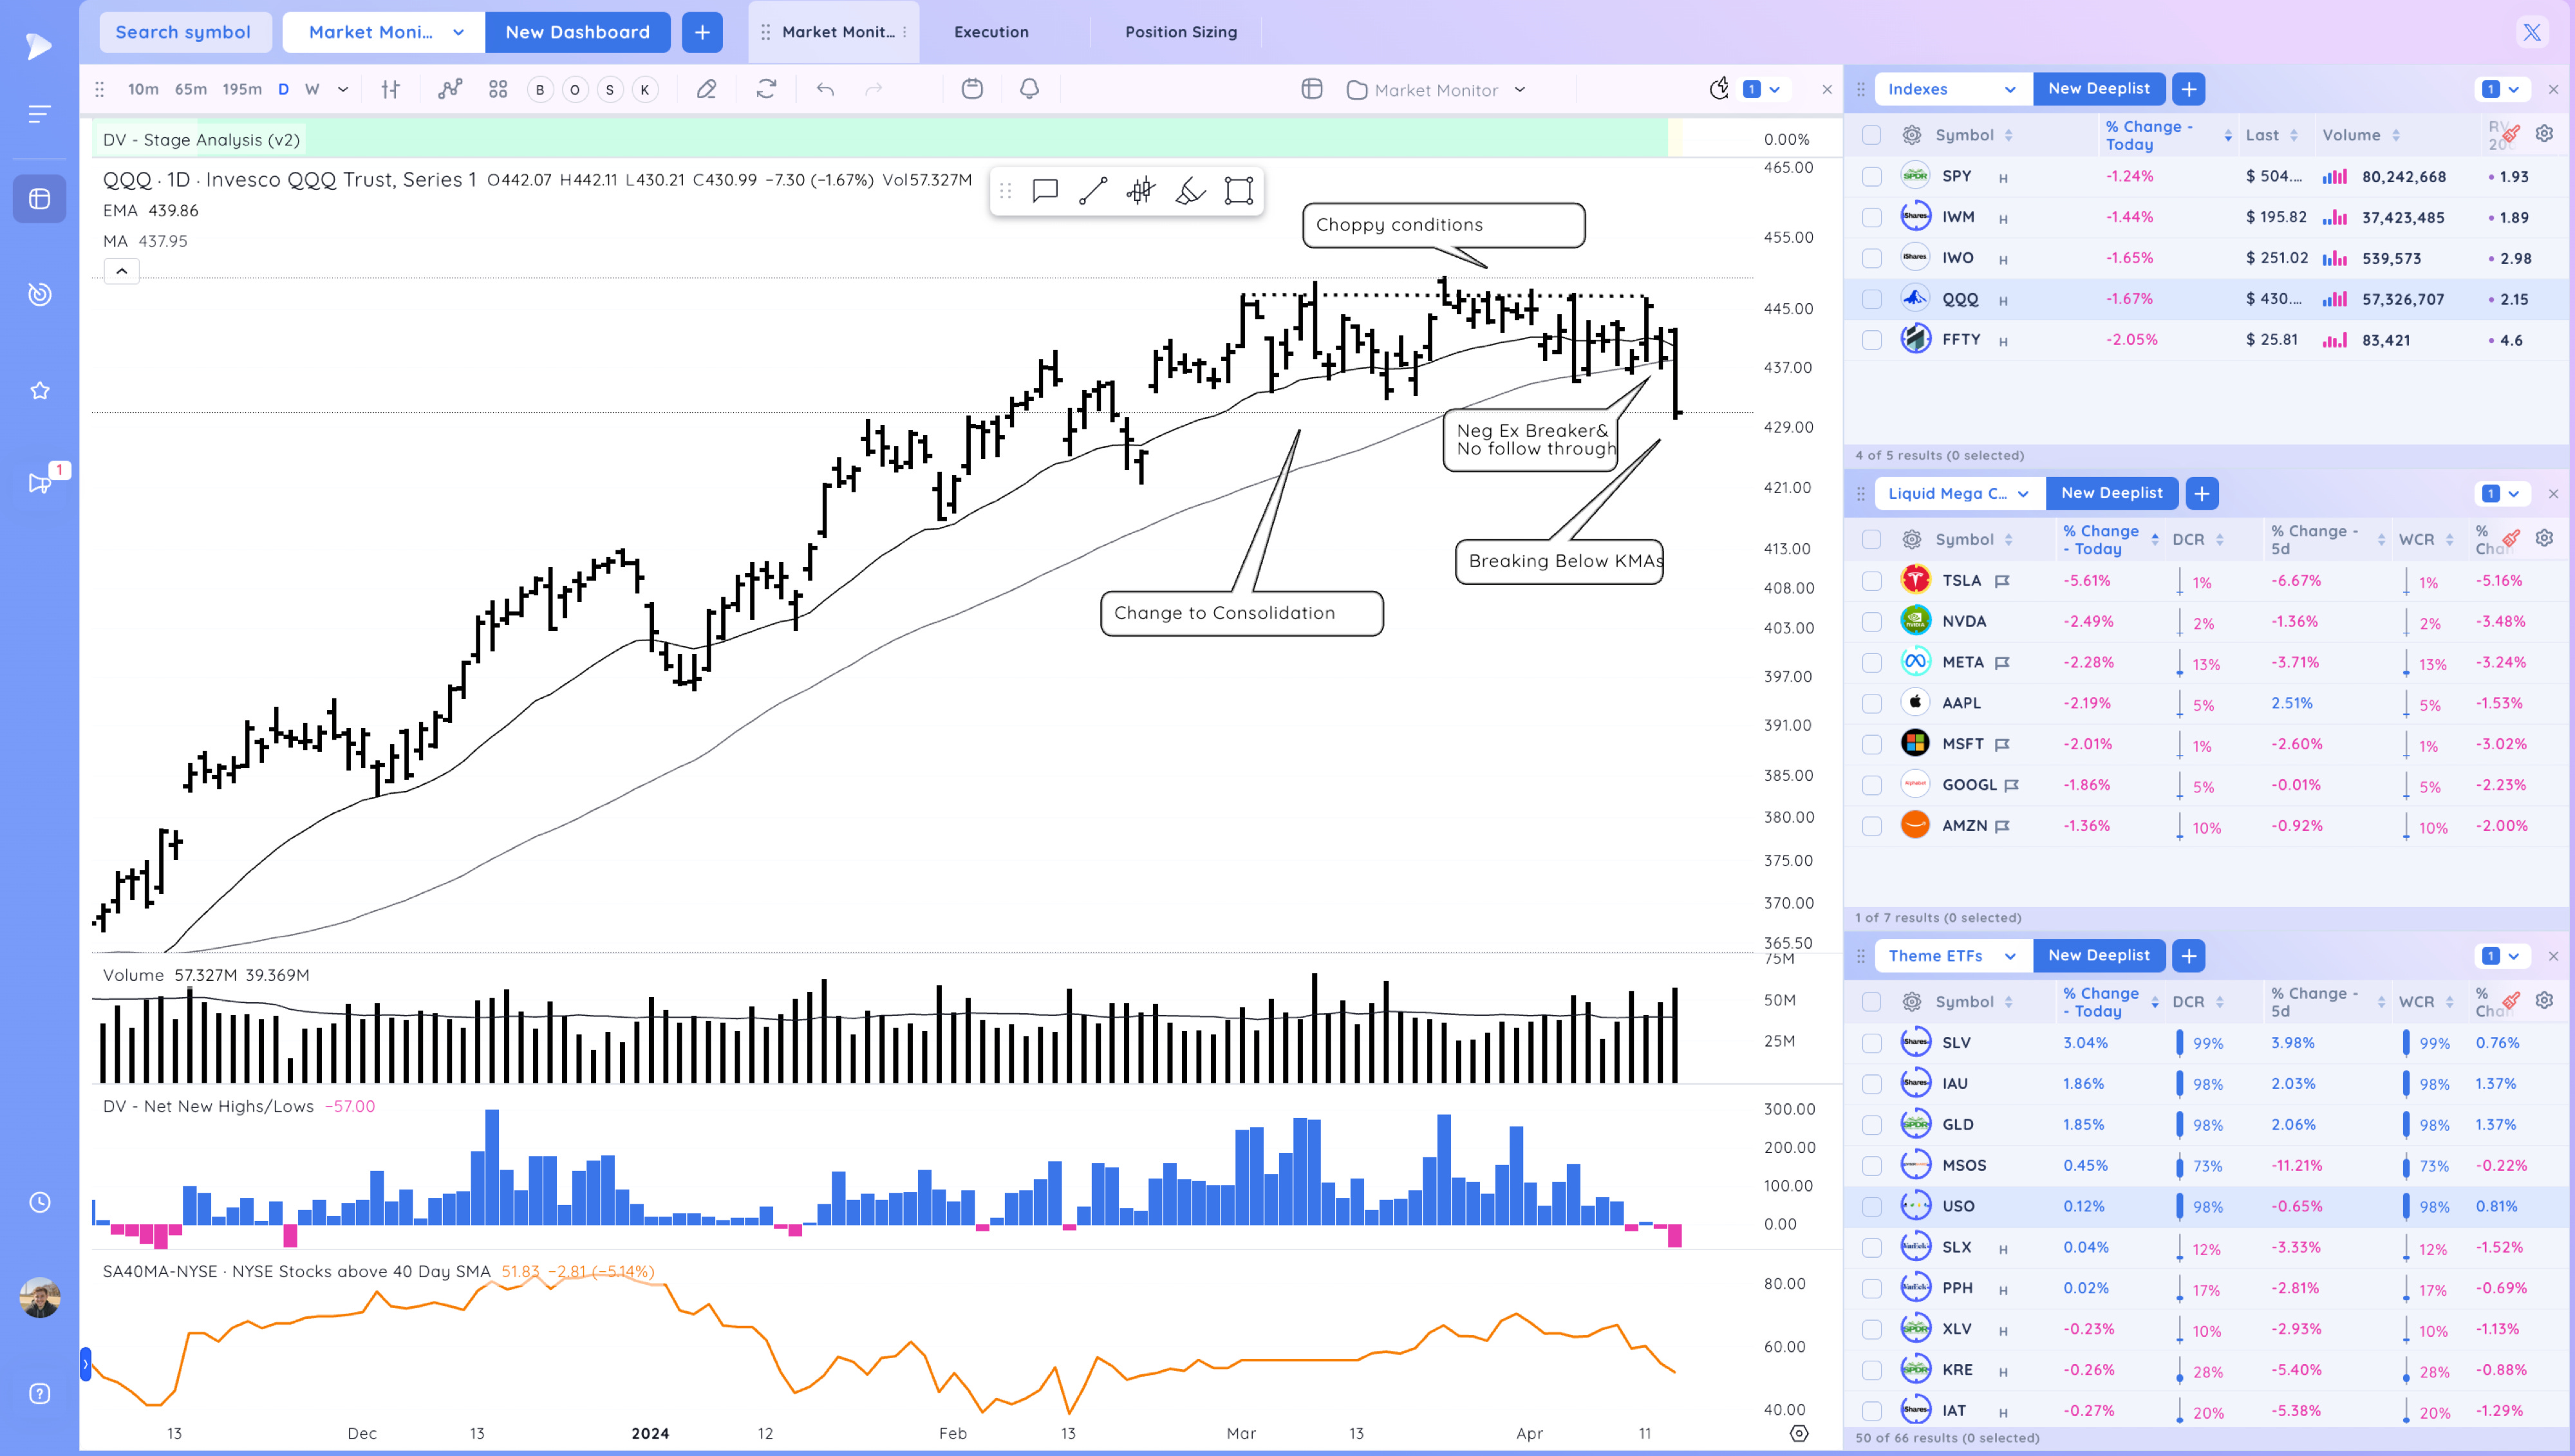2575x1456 pixels.
Task: Click the plus button in Theme ETFs panel
Action: point(2188,955)
